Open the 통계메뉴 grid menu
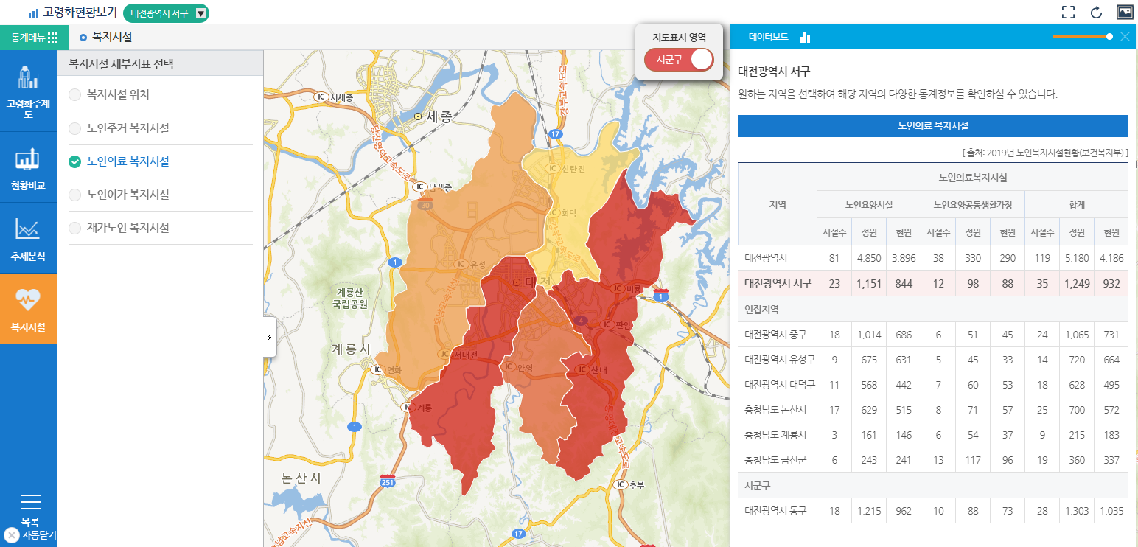The height and width of the screenshot is (547, 1138). 34,37
